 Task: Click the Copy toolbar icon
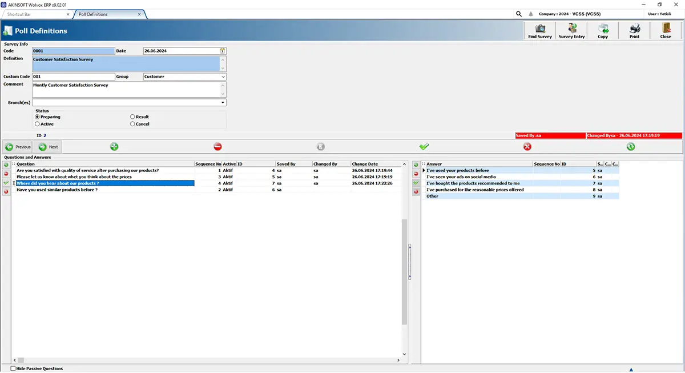[x=603, y=30]
